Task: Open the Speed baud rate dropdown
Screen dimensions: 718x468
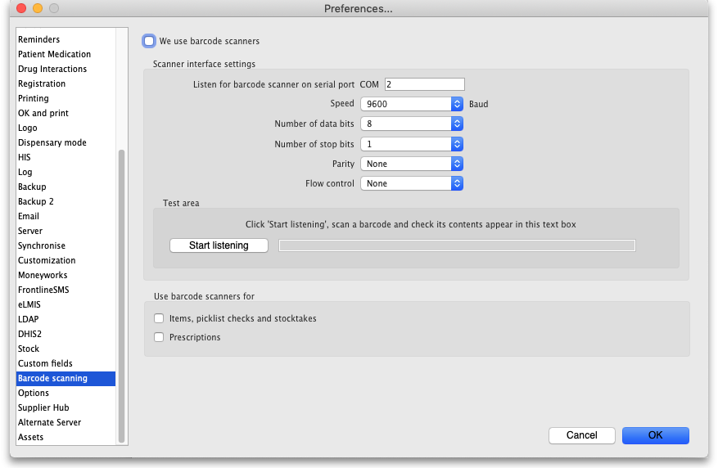Action: pos(412,104)
